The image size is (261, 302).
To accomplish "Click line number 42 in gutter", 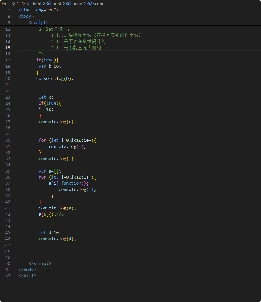I will (8, 214).
